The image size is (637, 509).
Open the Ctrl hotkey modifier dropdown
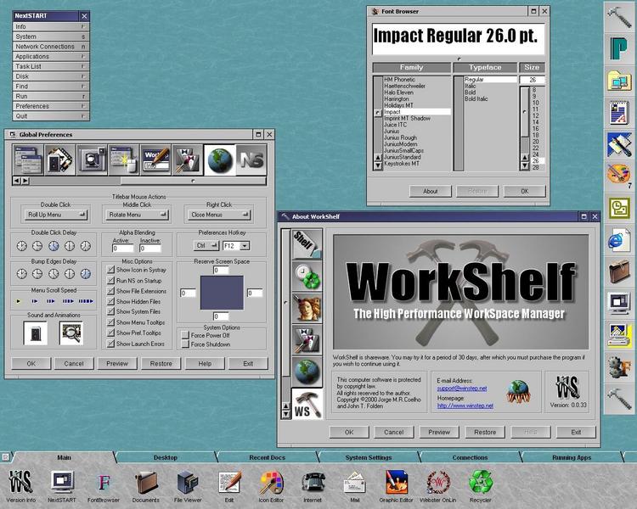pos(206,245)
